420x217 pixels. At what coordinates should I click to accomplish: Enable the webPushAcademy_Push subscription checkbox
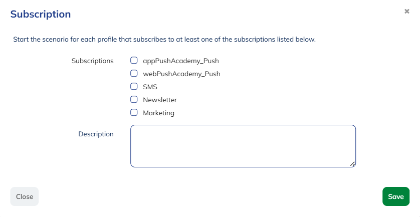[134, 74]
